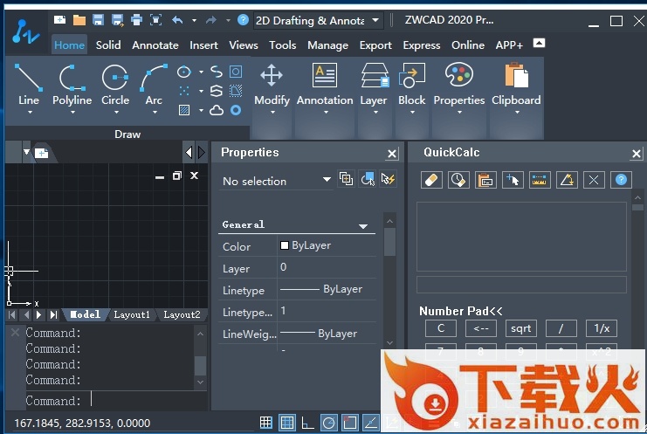
Task: Open the Layout1 drawing tab
Action: coord(132,314)
